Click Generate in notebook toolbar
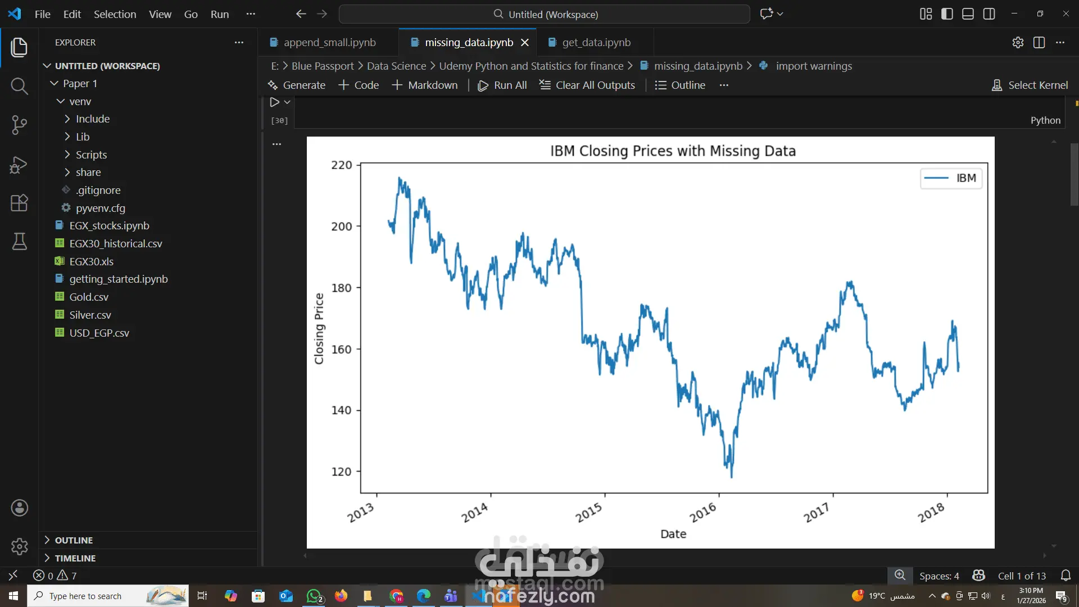The width and height of the screenshot is (1079, 607). coord(297,85)
